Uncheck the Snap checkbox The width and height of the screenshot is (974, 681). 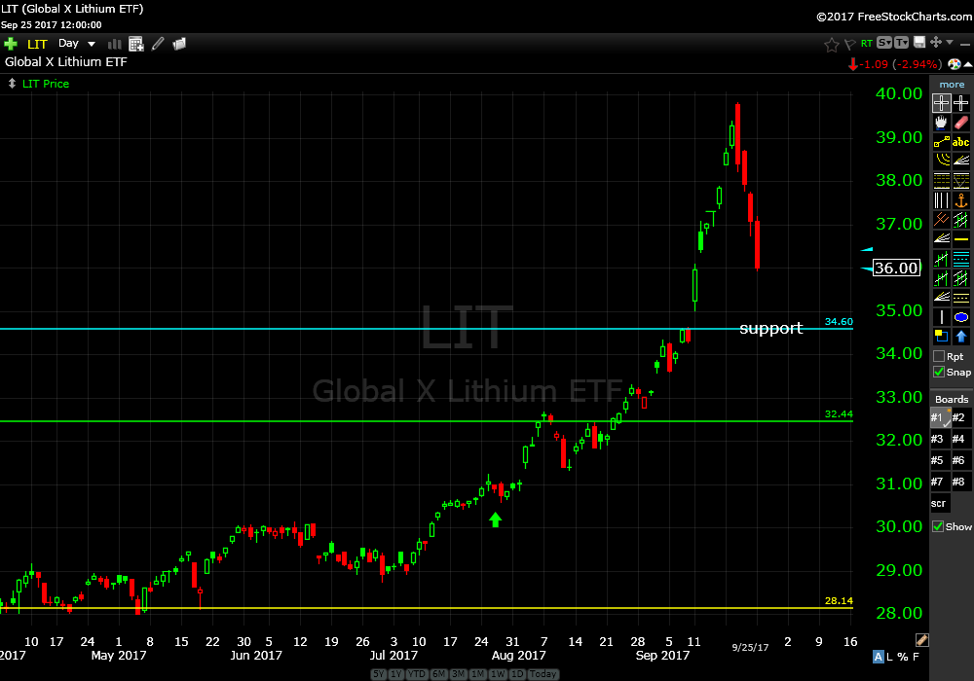click(x=939, y=372)
